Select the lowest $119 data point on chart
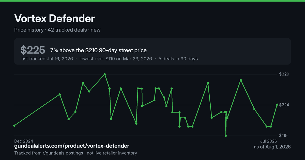This screenshot has height=160, width=305. (226, 136)
